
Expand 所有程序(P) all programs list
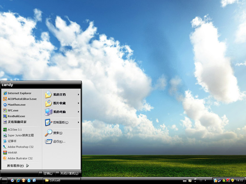coord(18,165)
